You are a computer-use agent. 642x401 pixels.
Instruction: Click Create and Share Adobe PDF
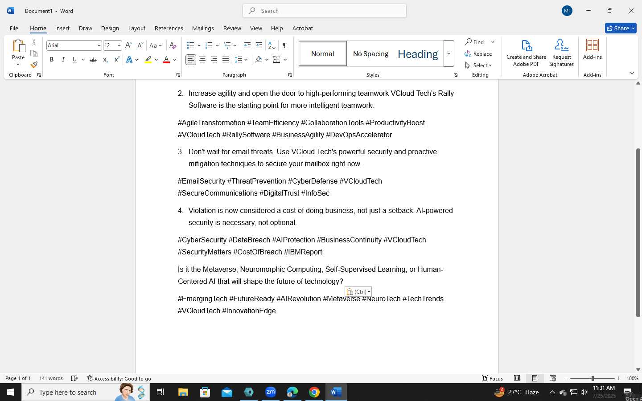click(527, 53)
